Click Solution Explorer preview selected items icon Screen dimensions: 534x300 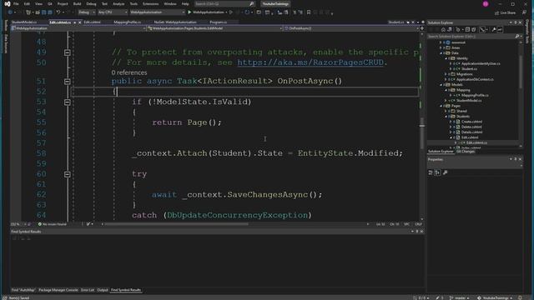click(x=500, y=30)
